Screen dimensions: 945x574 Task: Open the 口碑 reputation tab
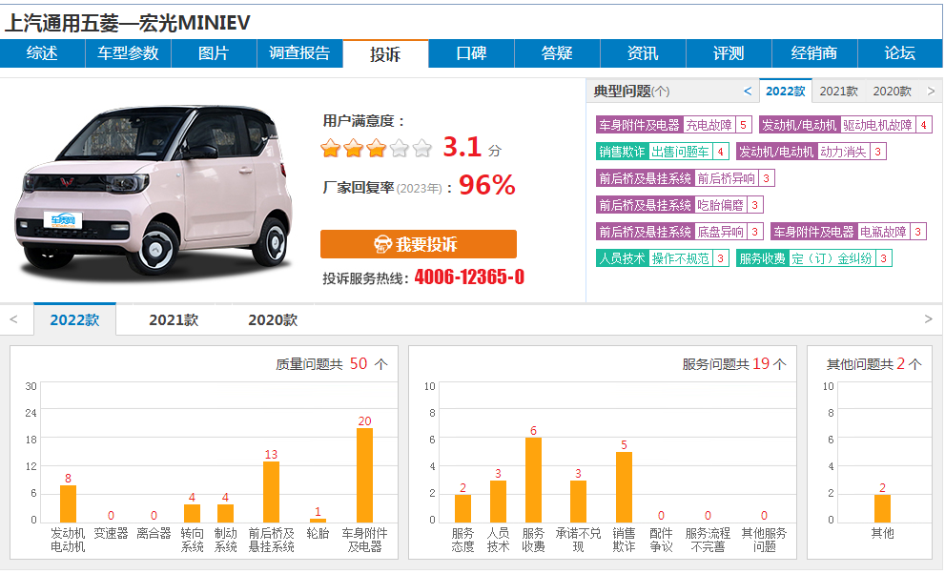[471, 53]
